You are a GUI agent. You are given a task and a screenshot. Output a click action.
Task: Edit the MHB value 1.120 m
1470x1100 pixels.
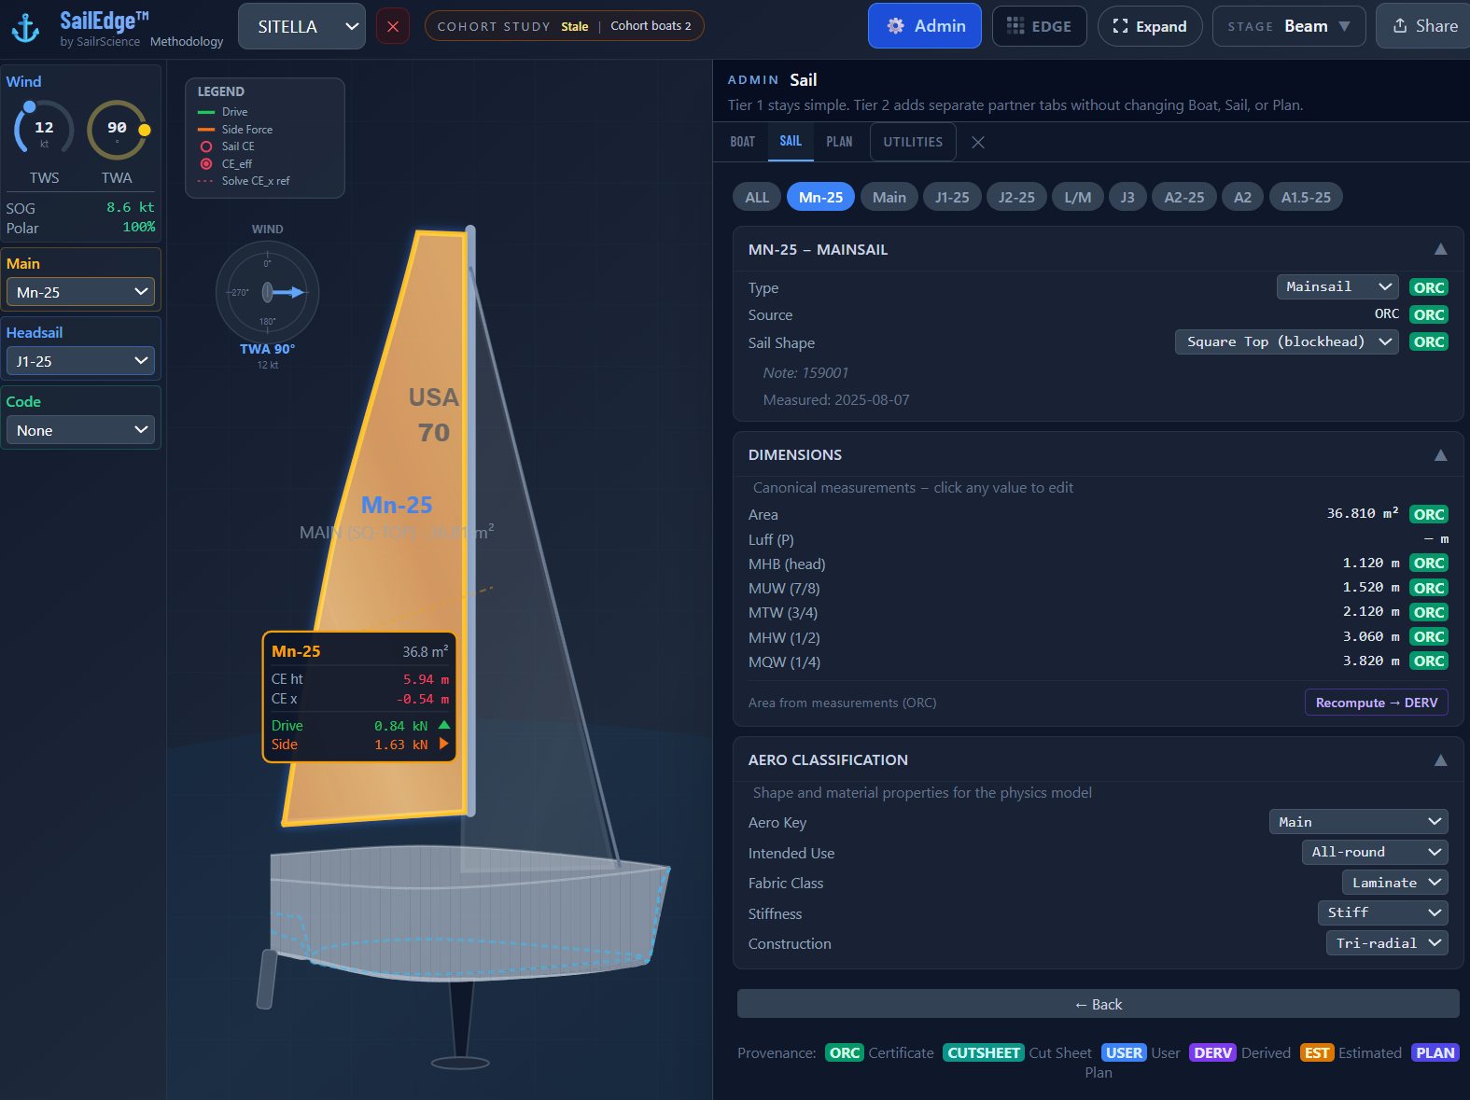pos(1371,563)
